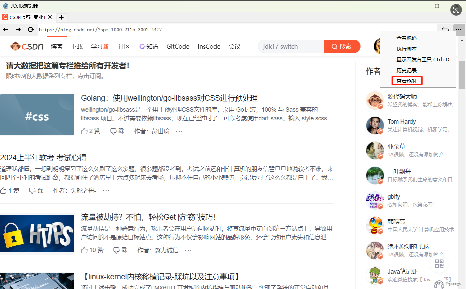Screen dimensions: 466x289
Task: Dislike the 流量被劫持 article
Action: [x=121, y=250]
